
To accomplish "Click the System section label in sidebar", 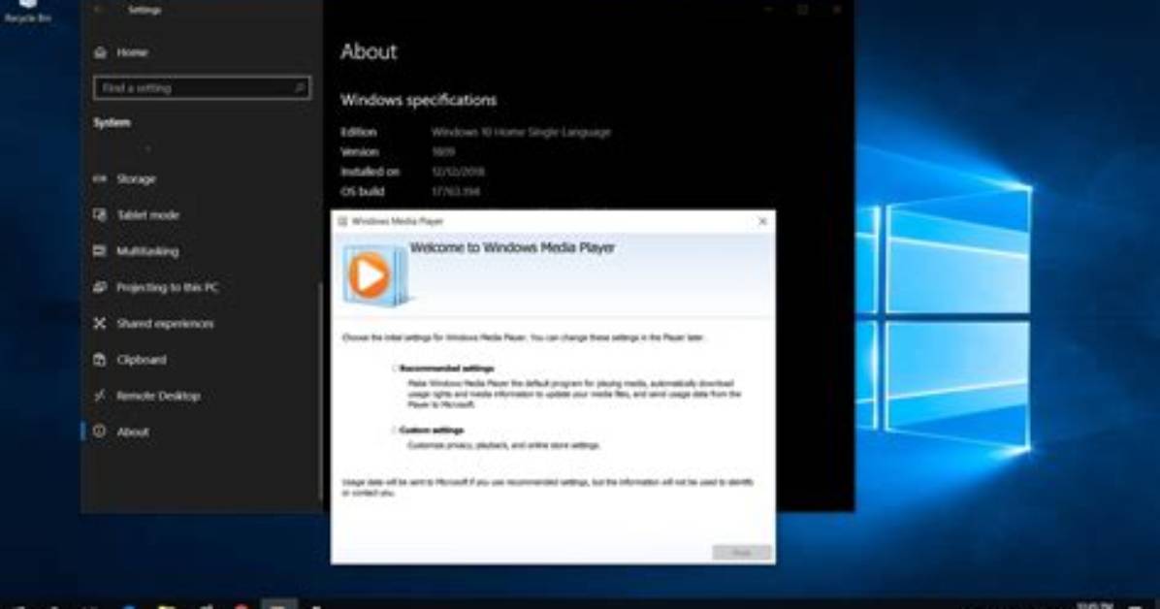I will pyautogui.click(x=112, y=123).
